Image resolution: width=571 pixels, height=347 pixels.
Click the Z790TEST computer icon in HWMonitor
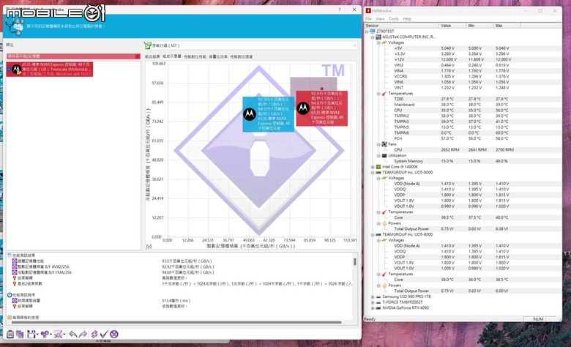[372, 31]
